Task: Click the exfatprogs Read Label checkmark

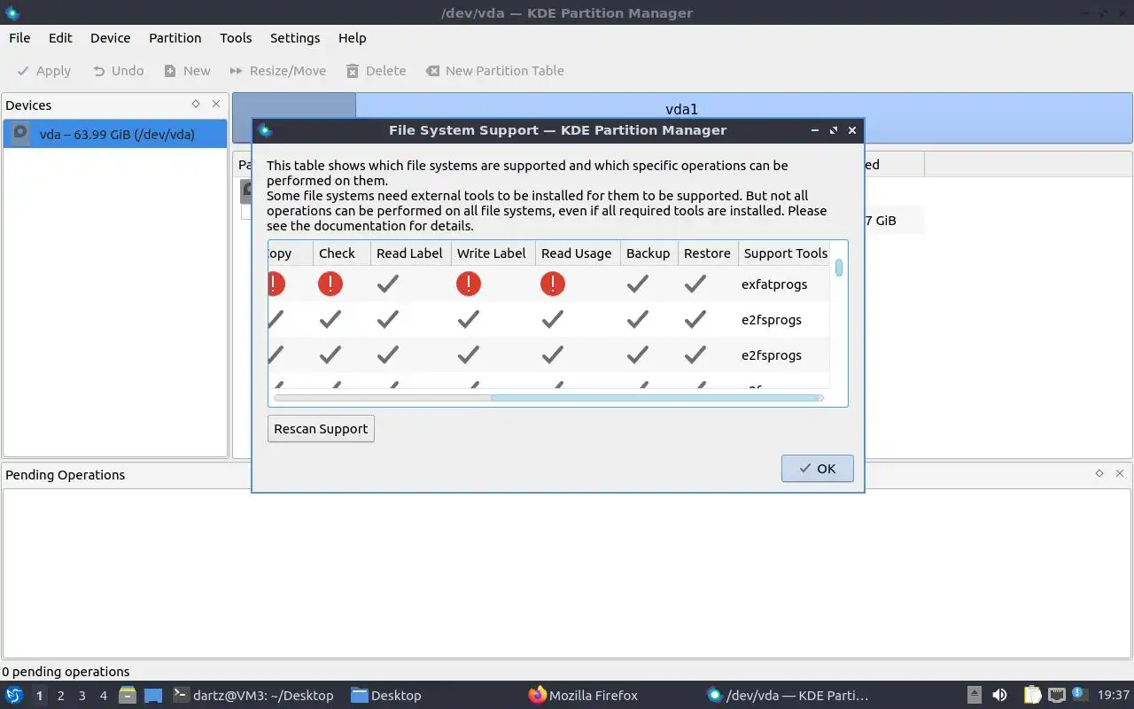Action: (388, 284)
